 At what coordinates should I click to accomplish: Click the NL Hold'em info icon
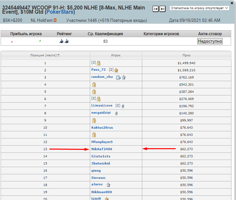[55, 21]
